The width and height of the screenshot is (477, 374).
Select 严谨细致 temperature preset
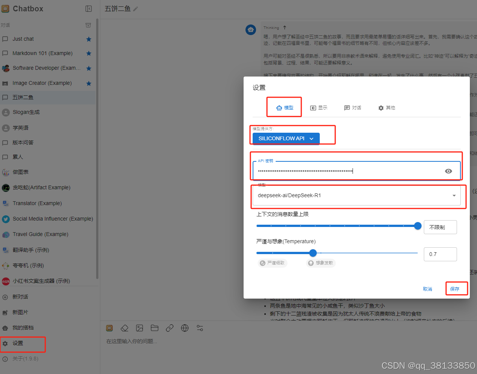click(x=273, y=263)
